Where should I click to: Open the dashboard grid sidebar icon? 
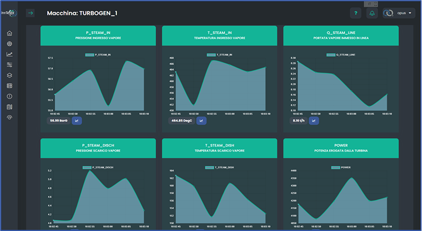coord(10,86)
